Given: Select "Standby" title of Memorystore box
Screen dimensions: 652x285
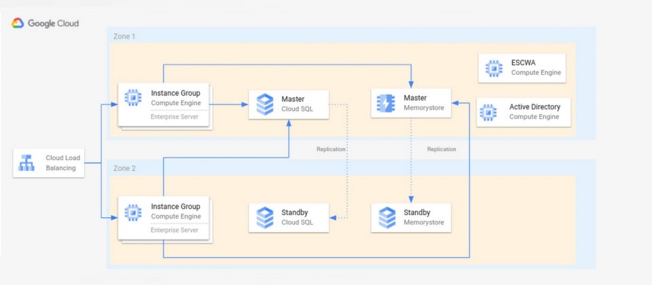Looking at the screenshot, I should pyautogui.click(x=416, y=212).
